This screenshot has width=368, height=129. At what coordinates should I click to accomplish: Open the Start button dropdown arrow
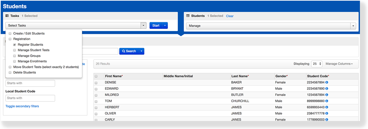(165, 25)
